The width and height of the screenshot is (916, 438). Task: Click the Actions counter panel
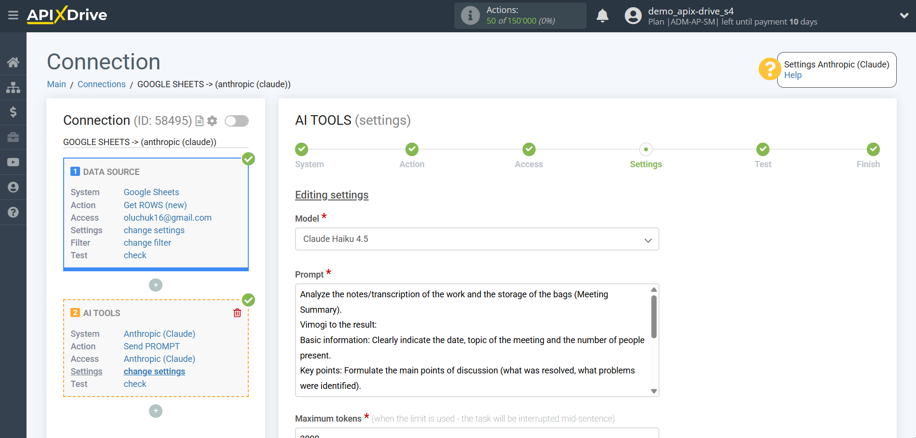pos(520,15)
